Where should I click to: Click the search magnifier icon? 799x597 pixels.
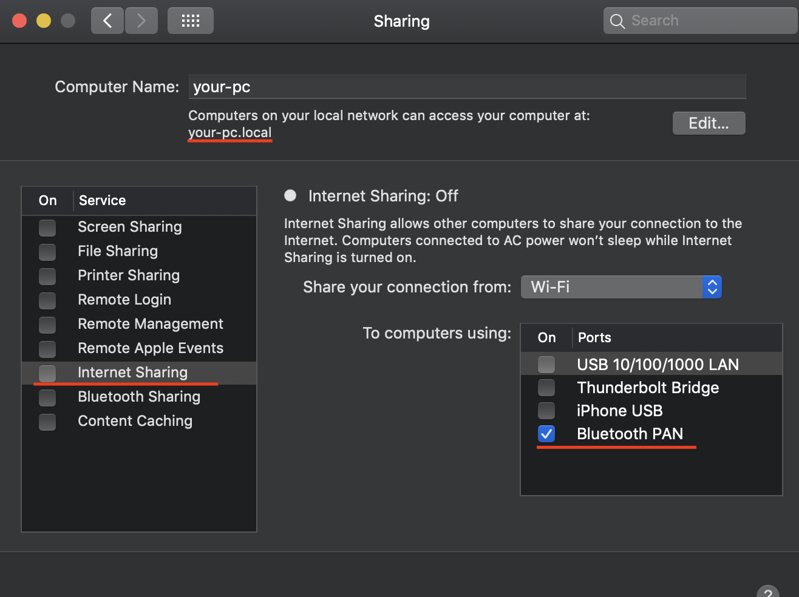[617, 21]
